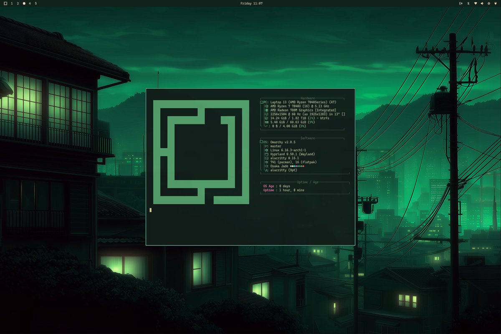Click the red color dot after Osaka Jade
The width and height of the screenshot is (501, 334).
[x=304, y=166]
